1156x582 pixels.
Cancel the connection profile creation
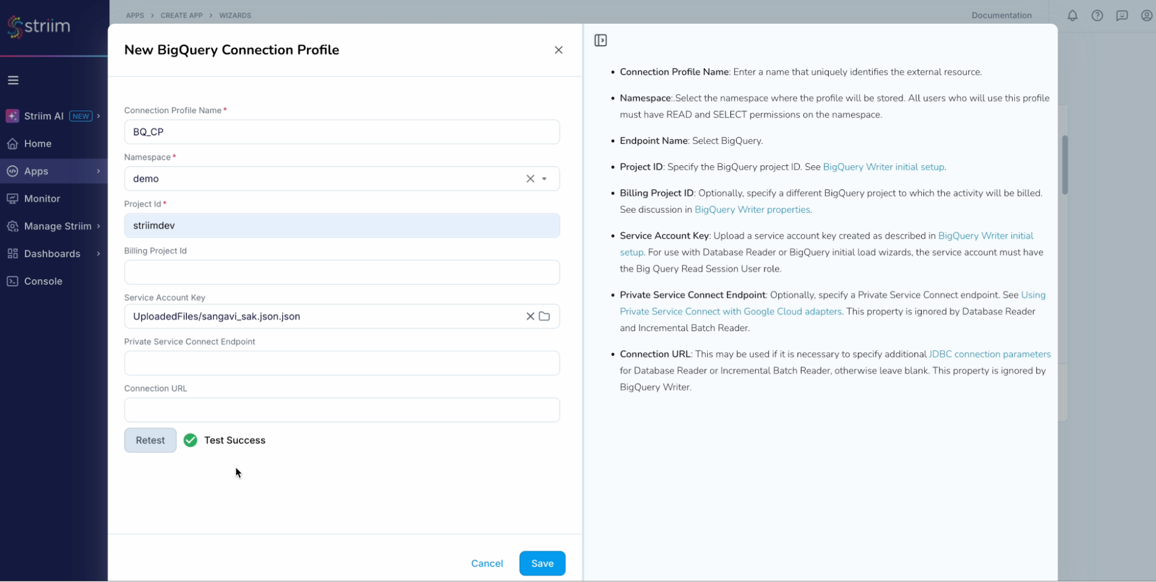pos(487,564)
